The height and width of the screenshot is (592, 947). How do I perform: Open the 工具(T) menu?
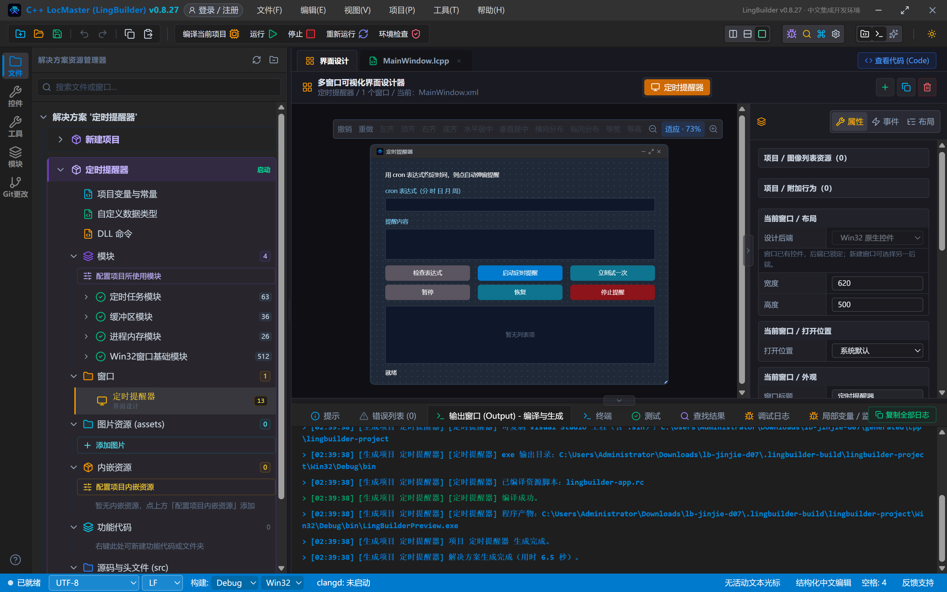(446, 10)
